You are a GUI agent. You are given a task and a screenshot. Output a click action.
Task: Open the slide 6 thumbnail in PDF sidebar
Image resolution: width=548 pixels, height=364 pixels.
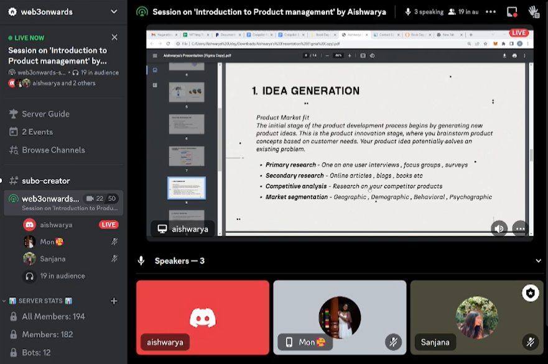point(187,124)
